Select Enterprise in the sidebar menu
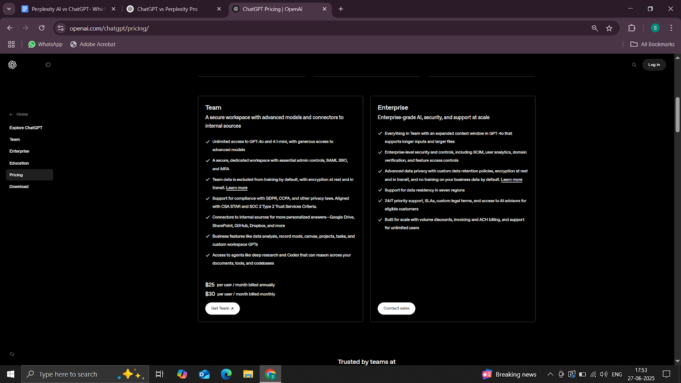Image resolution: width=681 pixels, height=383 pixels. [x=20, y=151]
